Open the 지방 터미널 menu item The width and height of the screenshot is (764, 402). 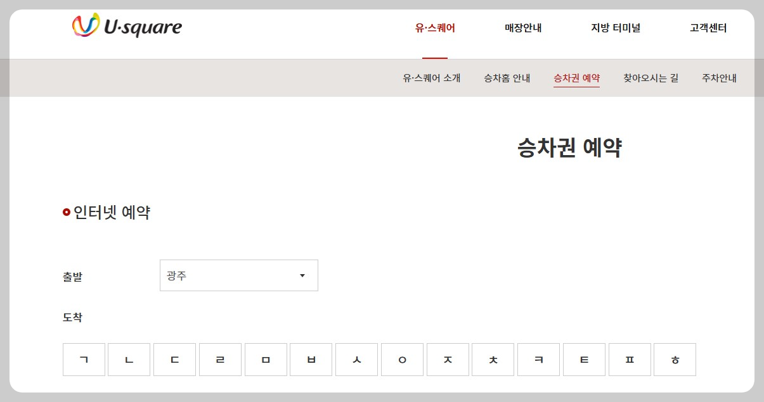[614, 28]
